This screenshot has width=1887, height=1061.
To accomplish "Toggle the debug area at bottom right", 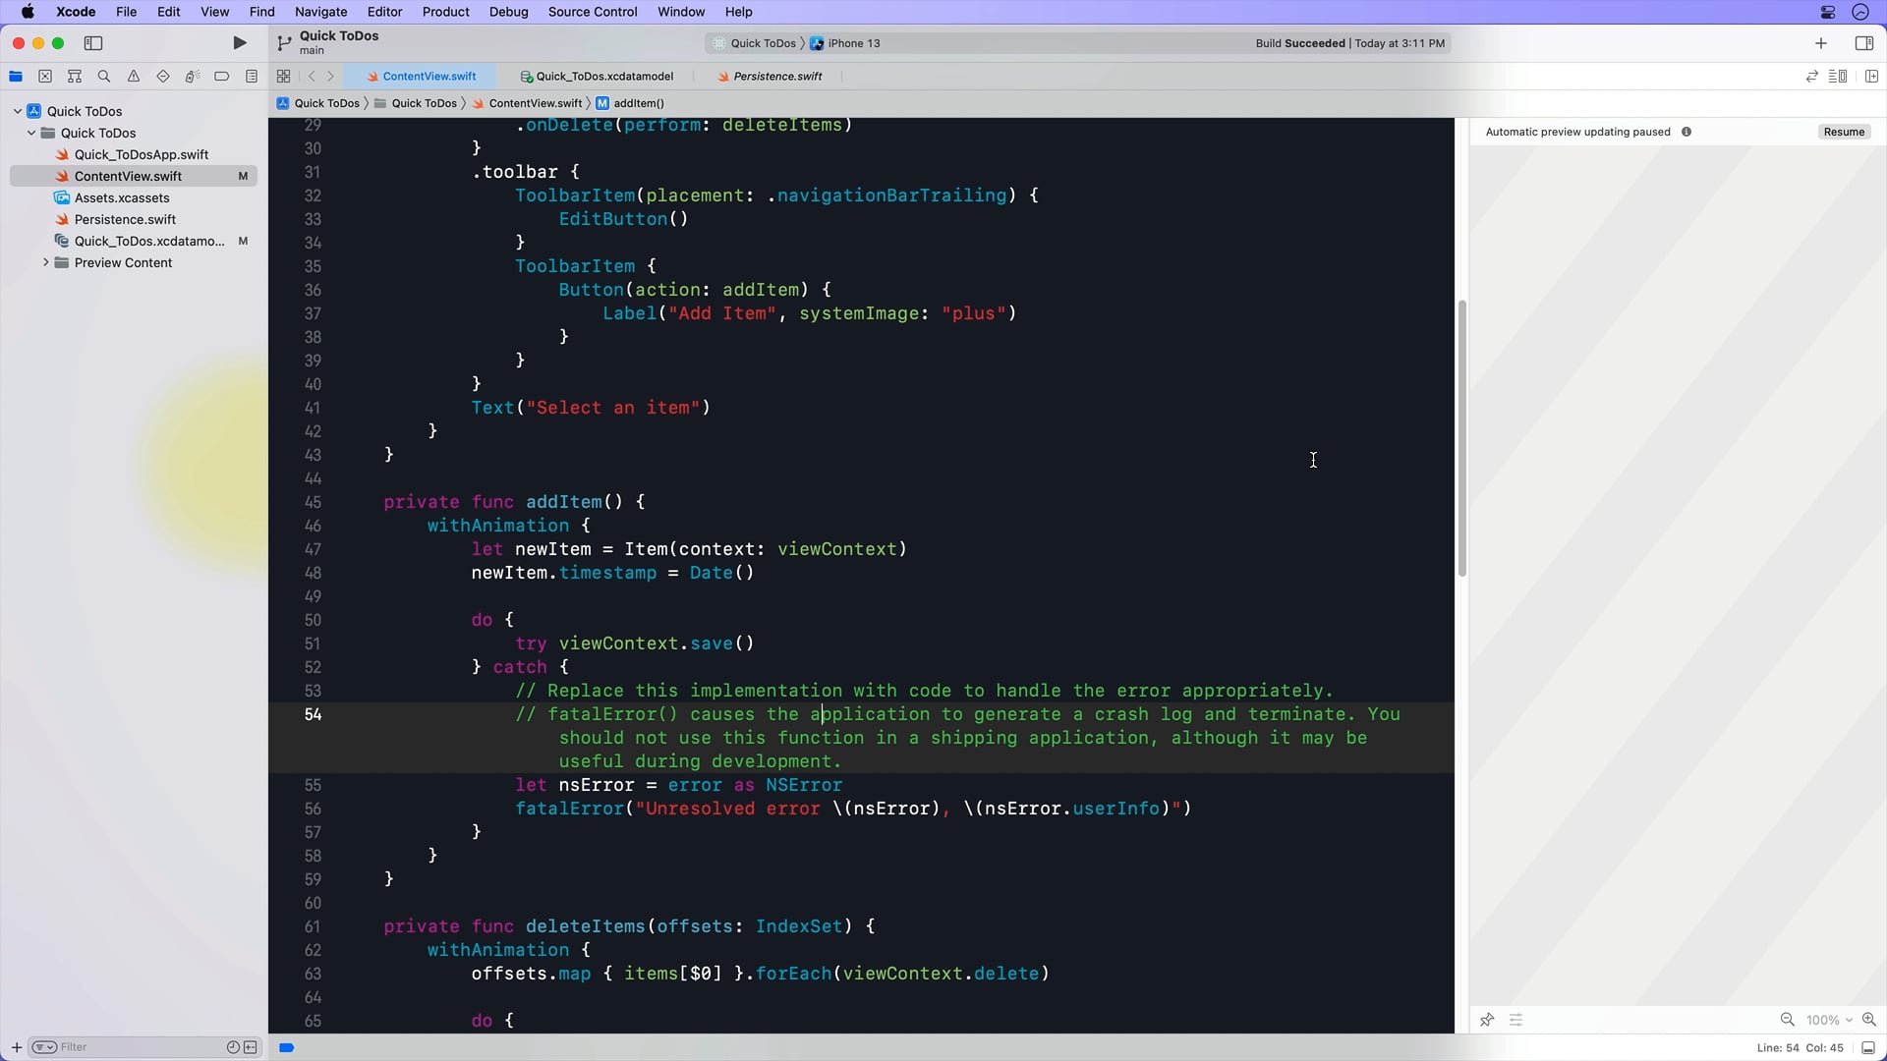I will tap(1868, 1048).
